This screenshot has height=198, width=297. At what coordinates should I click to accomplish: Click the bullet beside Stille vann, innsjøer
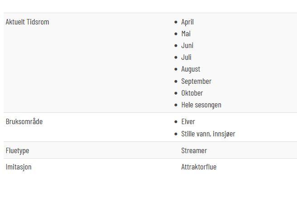click(176, 134)
